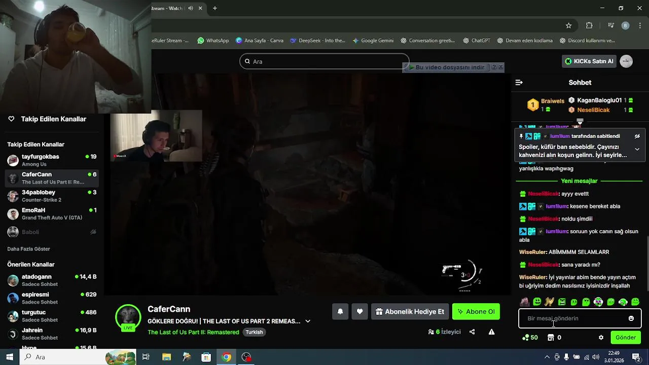Open Task View on the taskbar
Screen dimensions: 649x365
pyautogui.click(x=146, y=357)
